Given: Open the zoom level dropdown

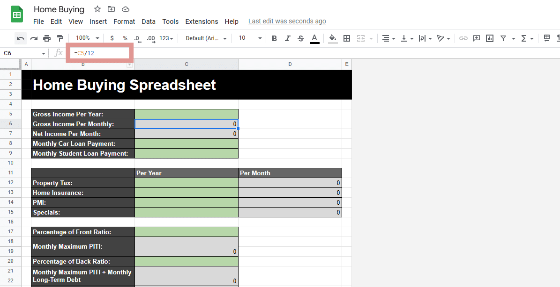Looking at the screenshot, I should 87,38.
